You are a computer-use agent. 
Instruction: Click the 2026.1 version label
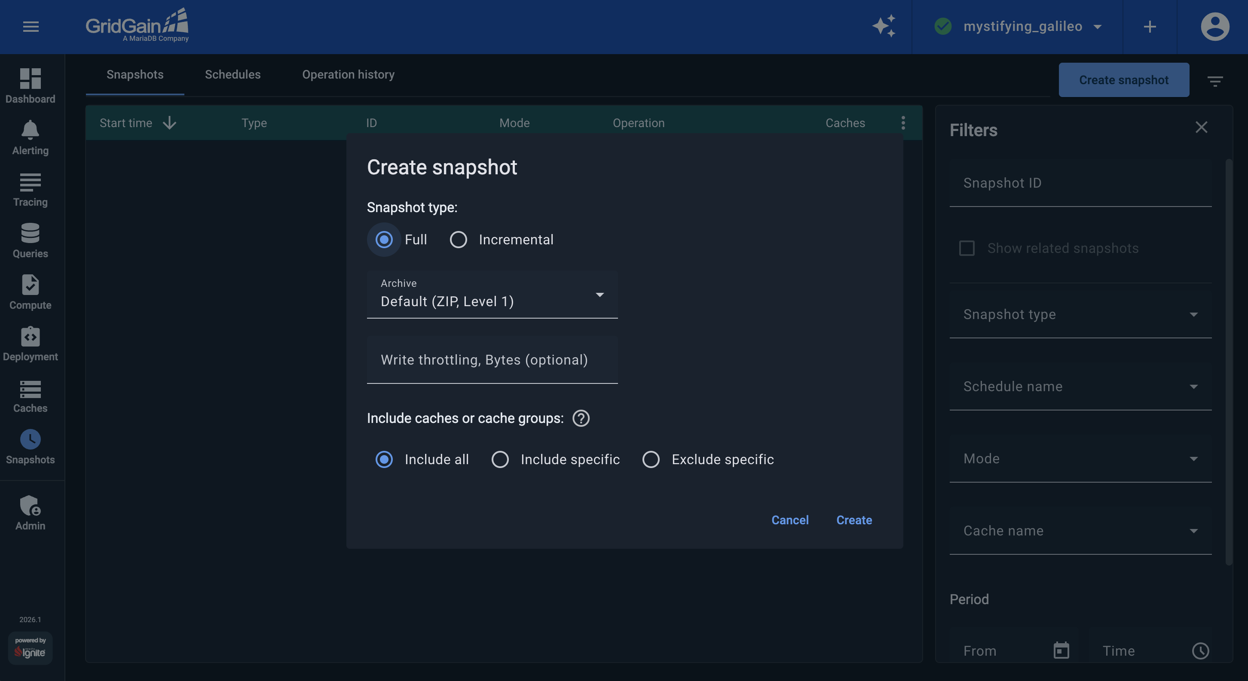click(30, 620)
